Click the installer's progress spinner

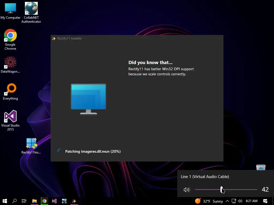click(x=59, y=151)
